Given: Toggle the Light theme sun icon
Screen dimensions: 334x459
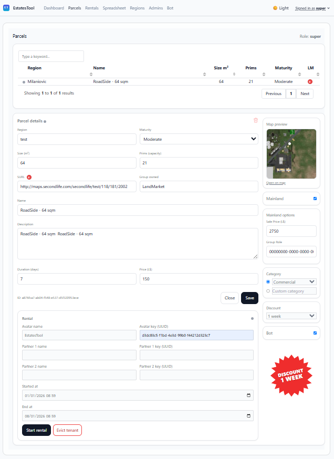Looking at the screenshot, I should (275, 8).
